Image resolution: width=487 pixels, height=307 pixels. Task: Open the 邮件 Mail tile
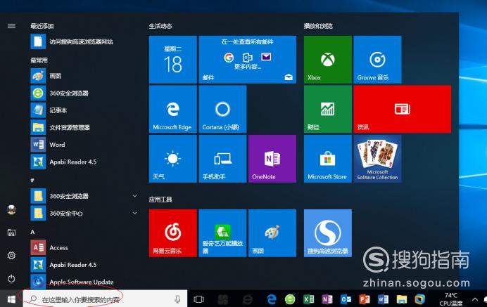tap(248, 60)
